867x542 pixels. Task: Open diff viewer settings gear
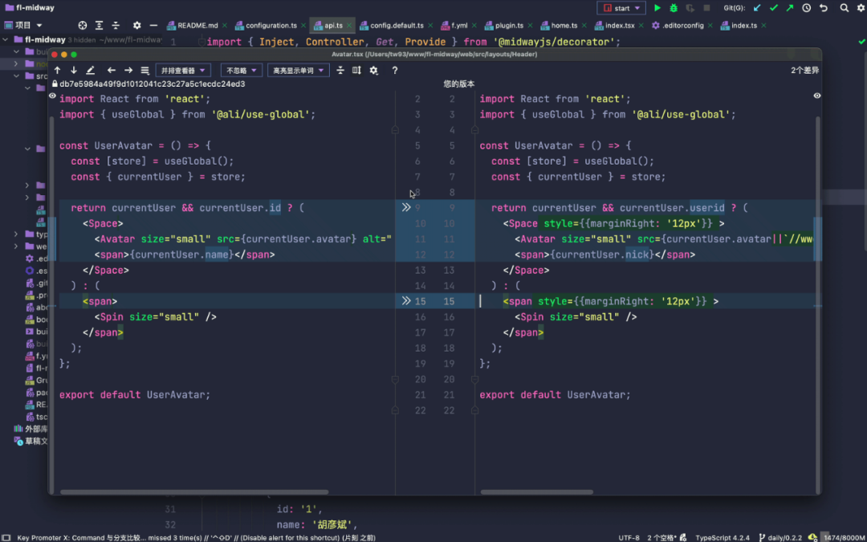tap(374, 70)
